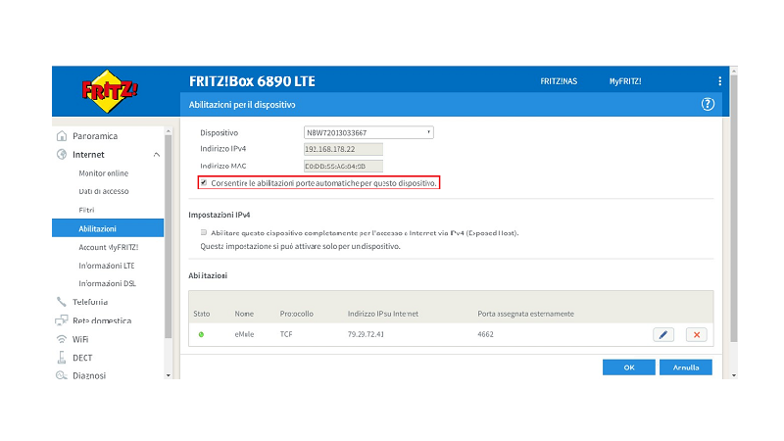784x441 pixels.
Task: Open Diagnosi section
Action: (89, 375)
